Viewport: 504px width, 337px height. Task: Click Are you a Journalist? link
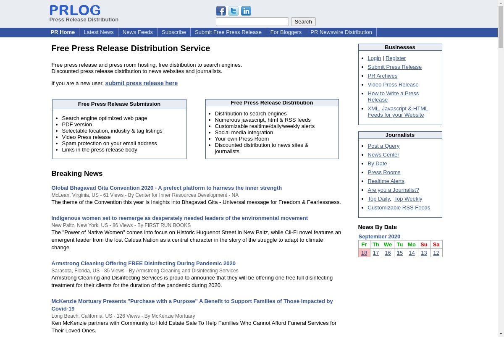click(x=393, y=190)
